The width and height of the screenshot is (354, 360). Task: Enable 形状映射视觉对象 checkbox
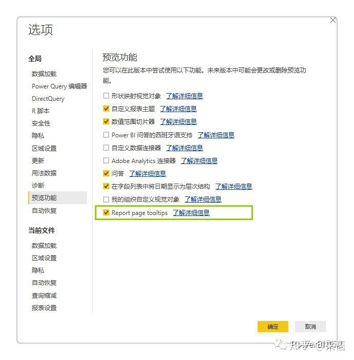click(106, 96)
